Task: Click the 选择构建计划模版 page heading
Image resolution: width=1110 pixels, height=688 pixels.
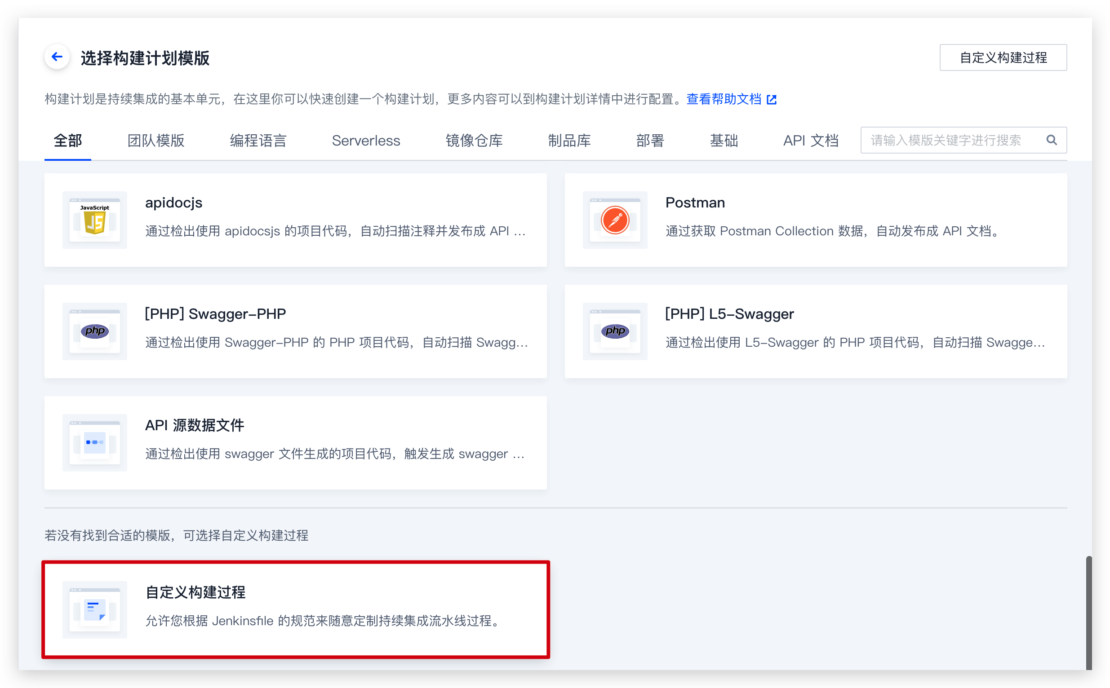Action: [x=145, y=58]
